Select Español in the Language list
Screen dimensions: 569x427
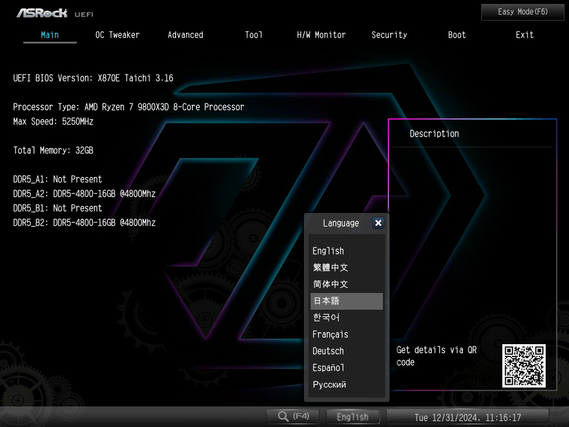pos(347,368)
